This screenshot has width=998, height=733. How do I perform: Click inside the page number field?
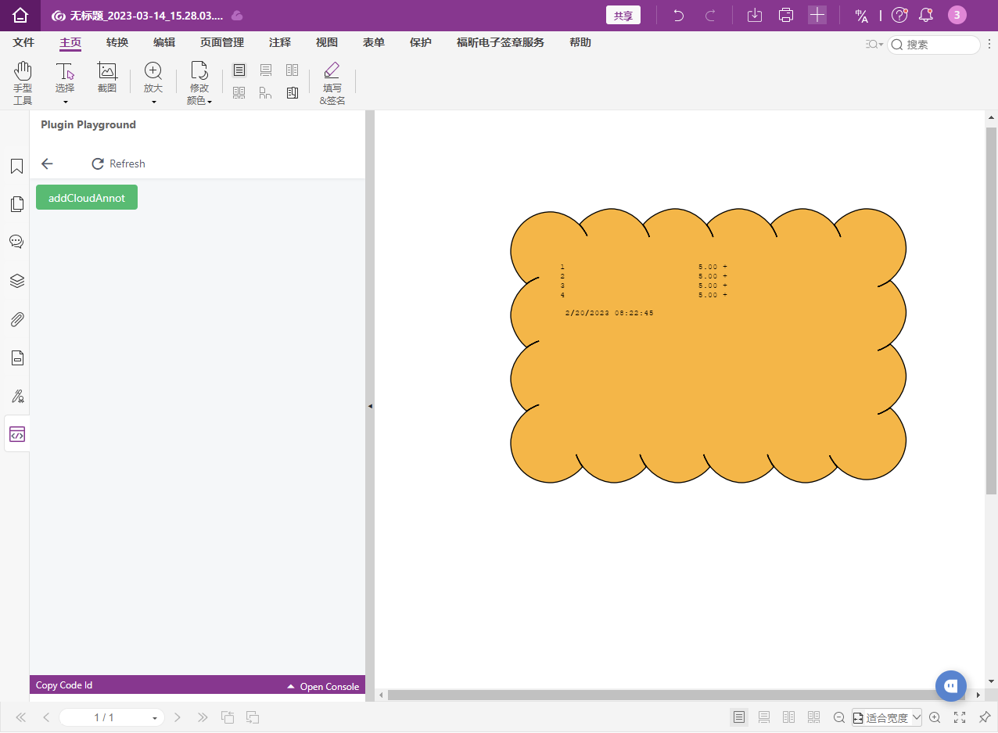pos(104,717)
